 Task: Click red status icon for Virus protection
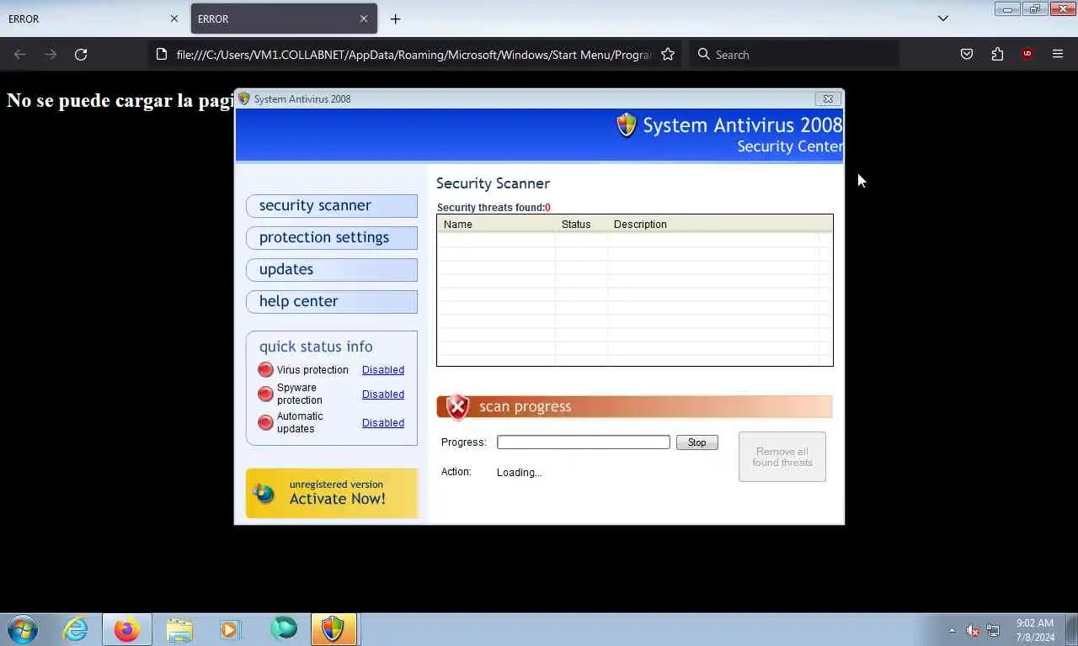point(265,370)
